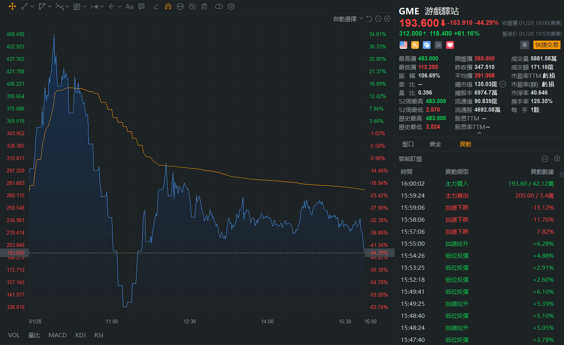Click the 時間 column header

pyautogui.click(x=406, y=172)
